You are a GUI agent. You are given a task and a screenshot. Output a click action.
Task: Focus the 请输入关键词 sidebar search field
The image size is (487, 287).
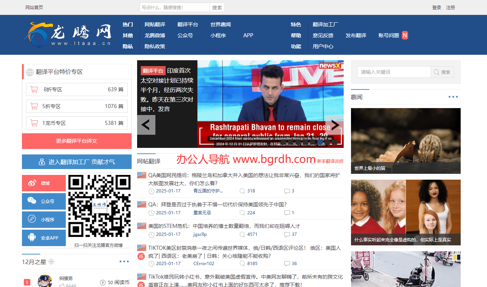coord(394,72)
